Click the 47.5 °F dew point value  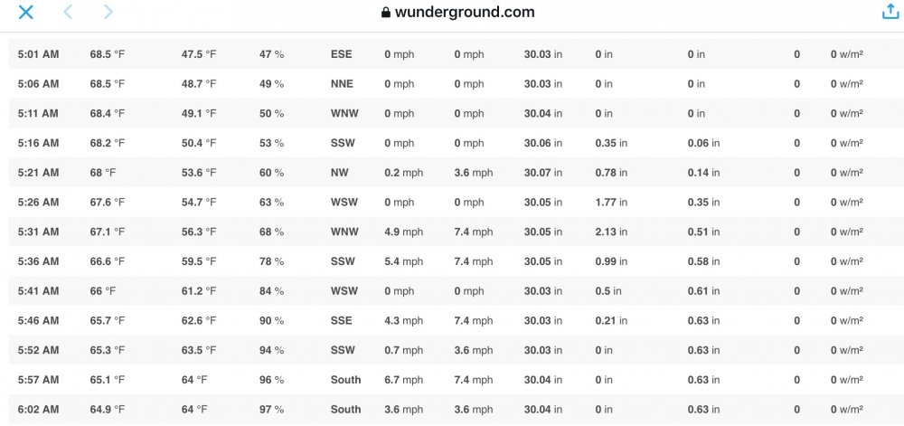[199, 54]
